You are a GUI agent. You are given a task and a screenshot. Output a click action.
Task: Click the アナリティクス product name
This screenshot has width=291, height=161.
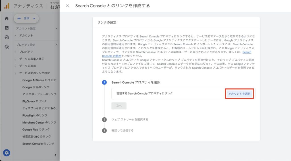point(28,6)
